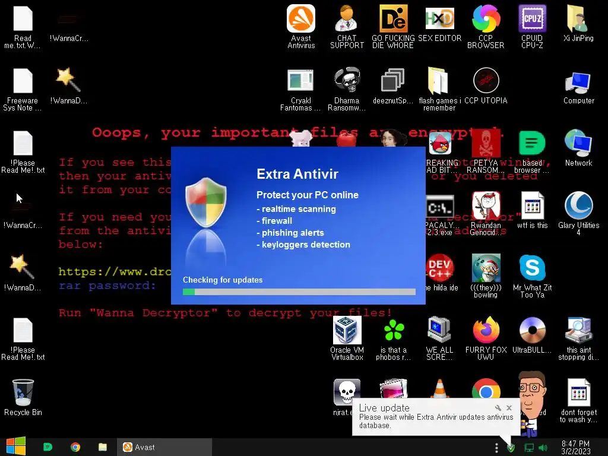Open File Explorer from the taskbar

click(103, 447)
